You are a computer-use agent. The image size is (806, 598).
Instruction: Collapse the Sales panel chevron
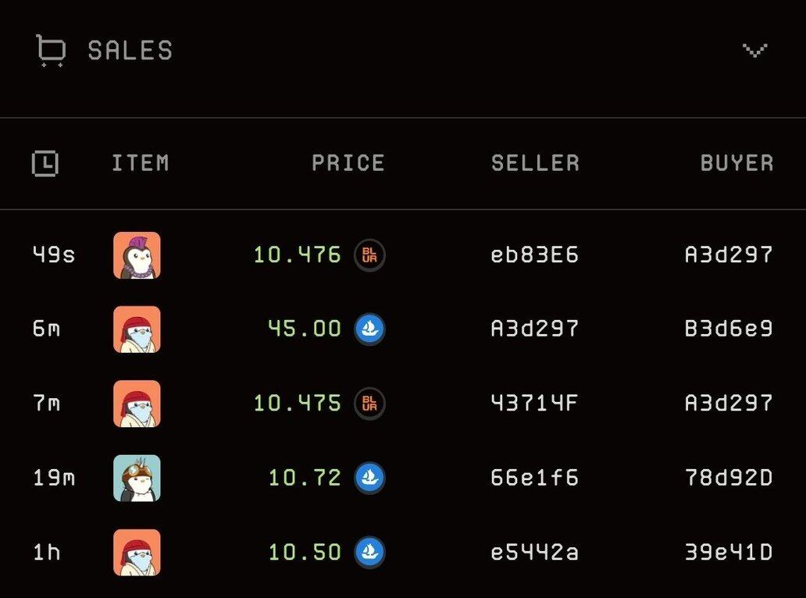[x=755, y=50]
